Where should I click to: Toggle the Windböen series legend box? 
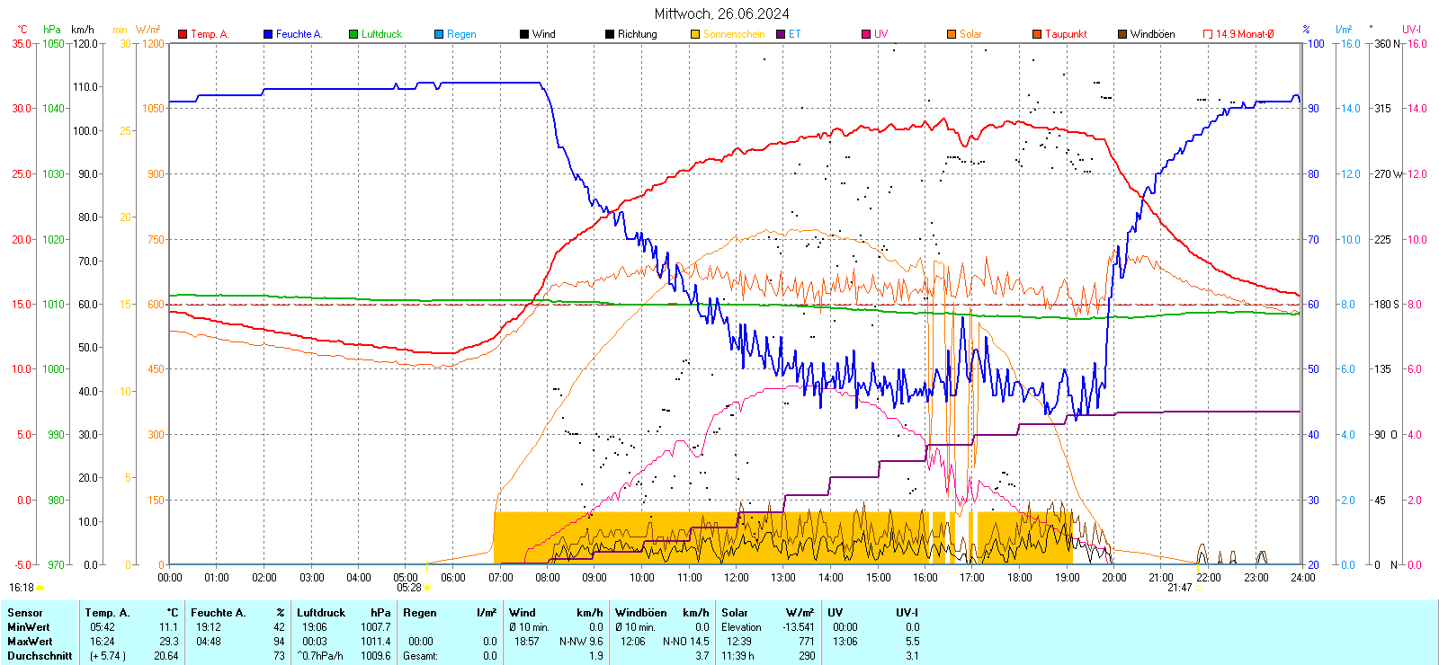tap(1122, 34)
